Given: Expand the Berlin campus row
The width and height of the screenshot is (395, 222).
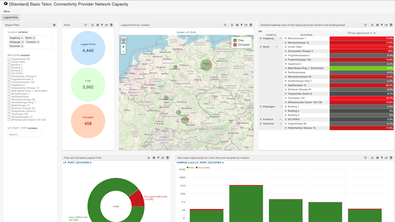Looking at the screenshot, I should 261,47.
